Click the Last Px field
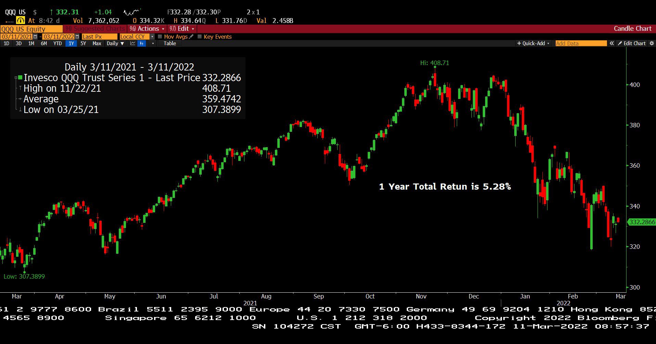Screen dimensions: 656x344 click(x=99, y=37)
